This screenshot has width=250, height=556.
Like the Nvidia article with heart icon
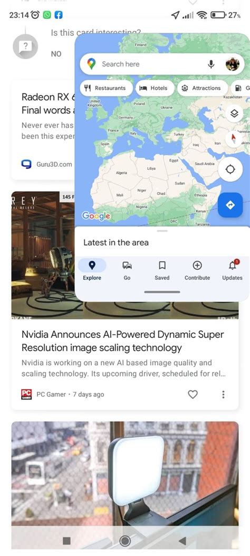[x=193, y=394]
